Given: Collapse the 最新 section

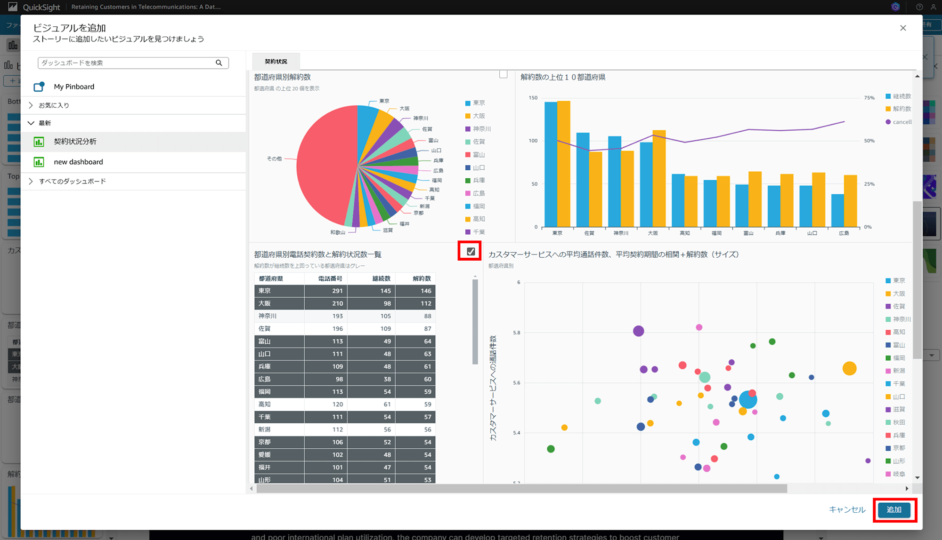Looking at the screenshot, I should [31, 123].
